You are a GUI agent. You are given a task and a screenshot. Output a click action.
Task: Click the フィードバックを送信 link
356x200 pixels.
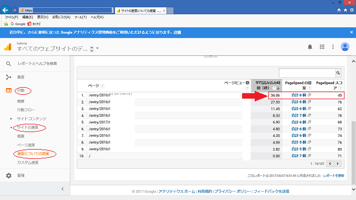click(271, 191)
